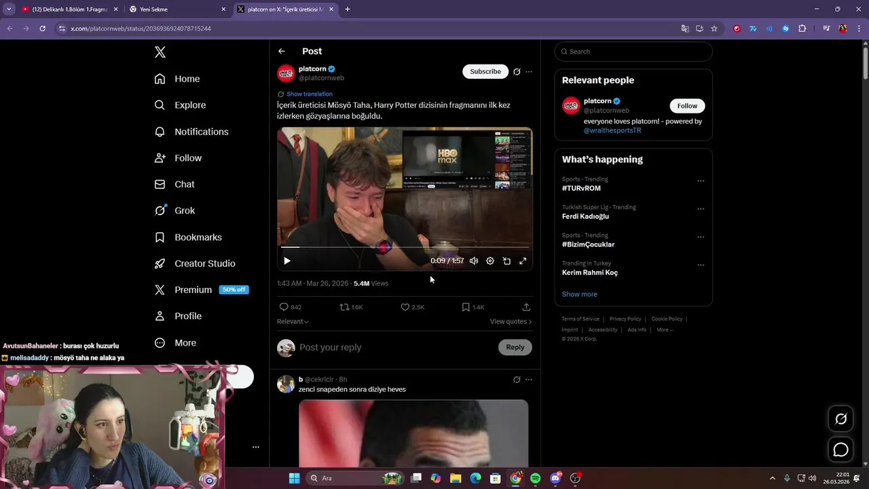Like the post with 2.5K hearts

point(412,307)
